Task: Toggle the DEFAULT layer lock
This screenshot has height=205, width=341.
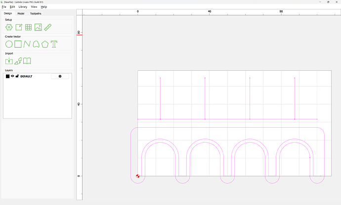Action: click(17, 76)
